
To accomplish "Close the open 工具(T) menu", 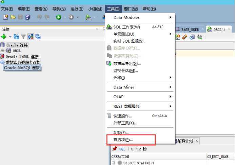I will point(113,9).
